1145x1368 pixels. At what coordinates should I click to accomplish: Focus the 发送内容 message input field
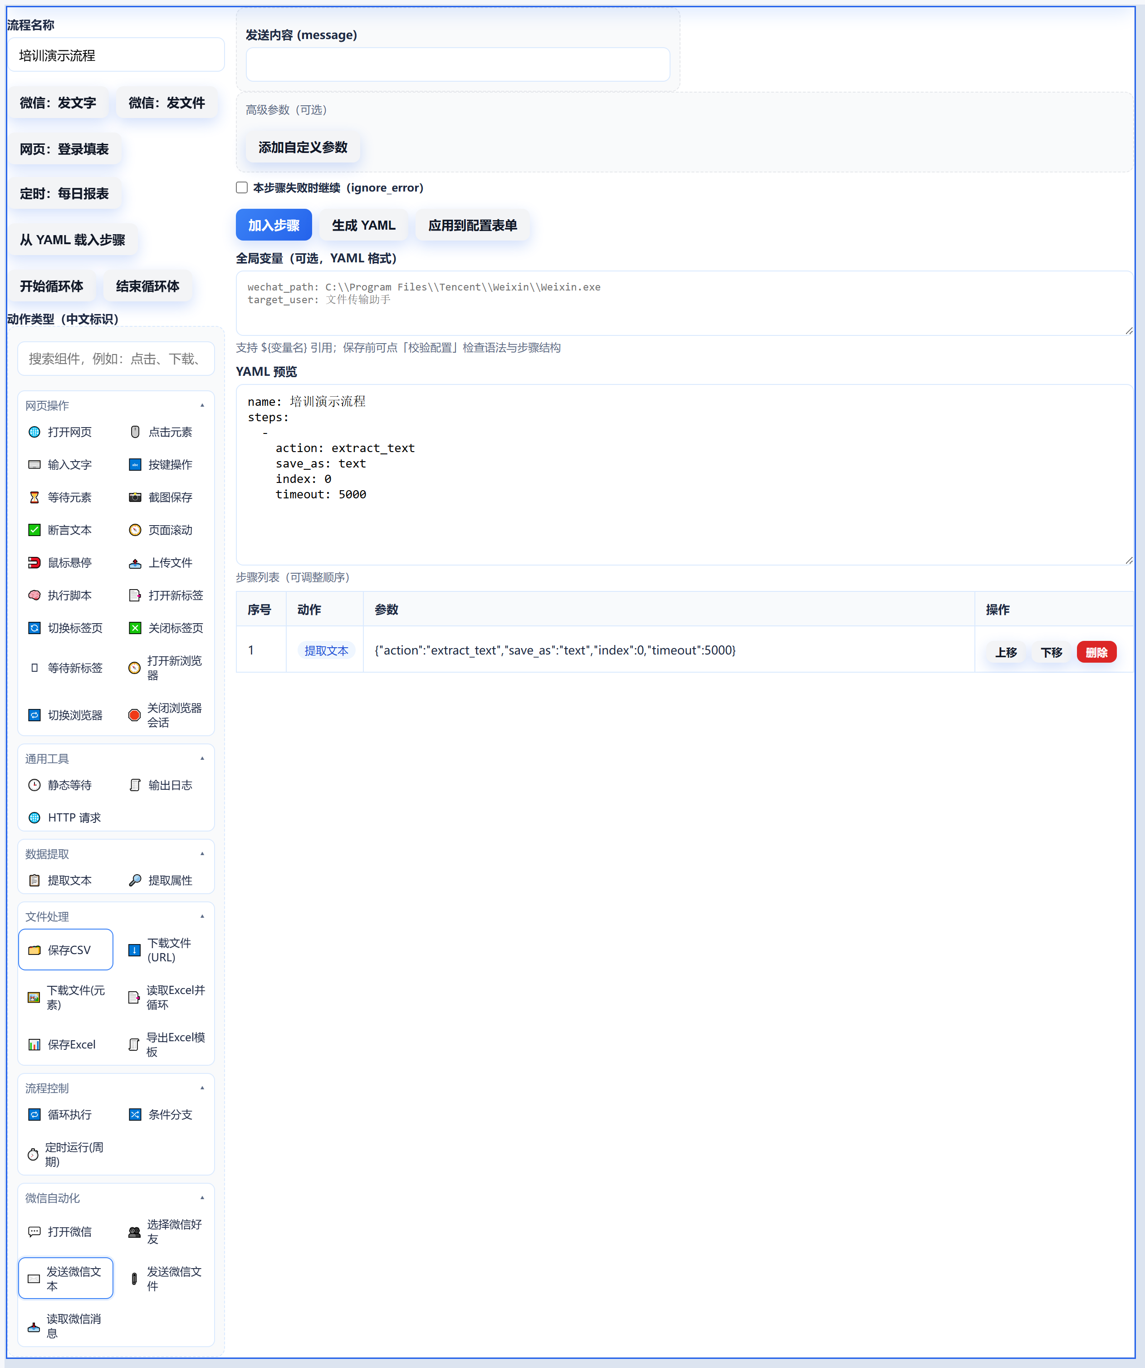pos(458,64)
